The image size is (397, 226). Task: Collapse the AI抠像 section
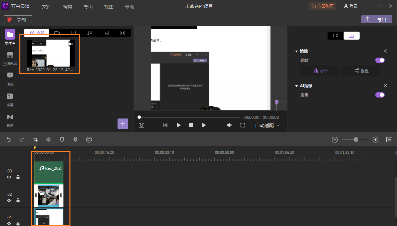(x=296, y=86)
